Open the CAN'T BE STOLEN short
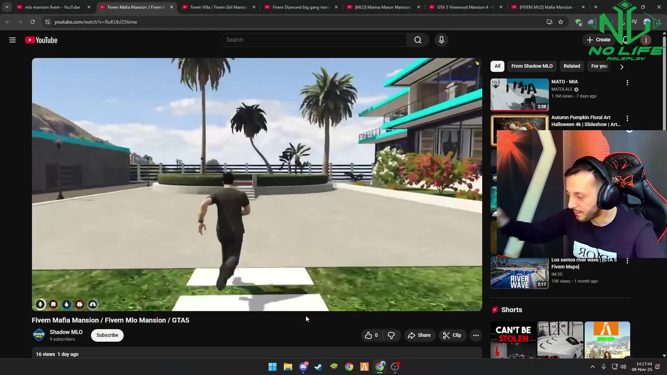 coord(513,340)
